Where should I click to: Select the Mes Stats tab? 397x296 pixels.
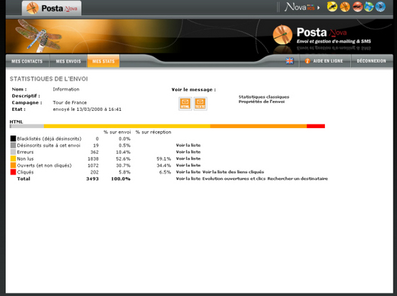tap(103, 61)
